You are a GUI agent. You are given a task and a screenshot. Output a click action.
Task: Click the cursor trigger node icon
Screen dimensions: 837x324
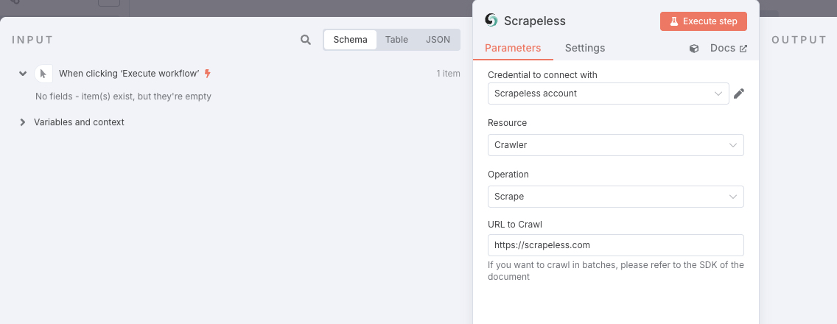coord(43,74)
